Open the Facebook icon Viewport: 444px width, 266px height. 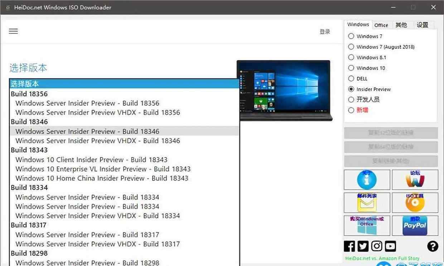pyautogui.click(x=349, y=246)
